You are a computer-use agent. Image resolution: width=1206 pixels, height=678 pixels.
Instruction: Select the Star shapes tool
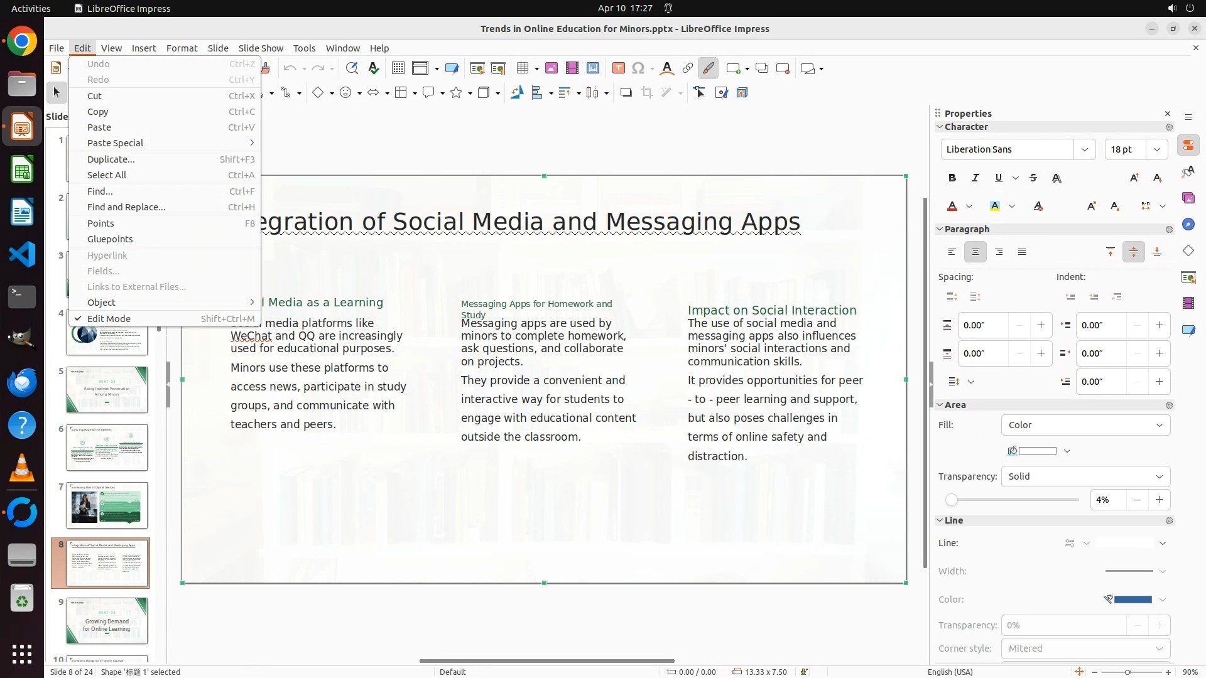[457, 93]
